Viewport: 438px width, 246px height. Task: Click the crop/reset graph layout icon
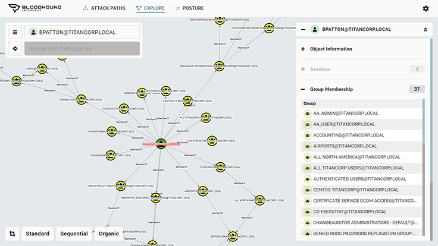tap(12, 234)
